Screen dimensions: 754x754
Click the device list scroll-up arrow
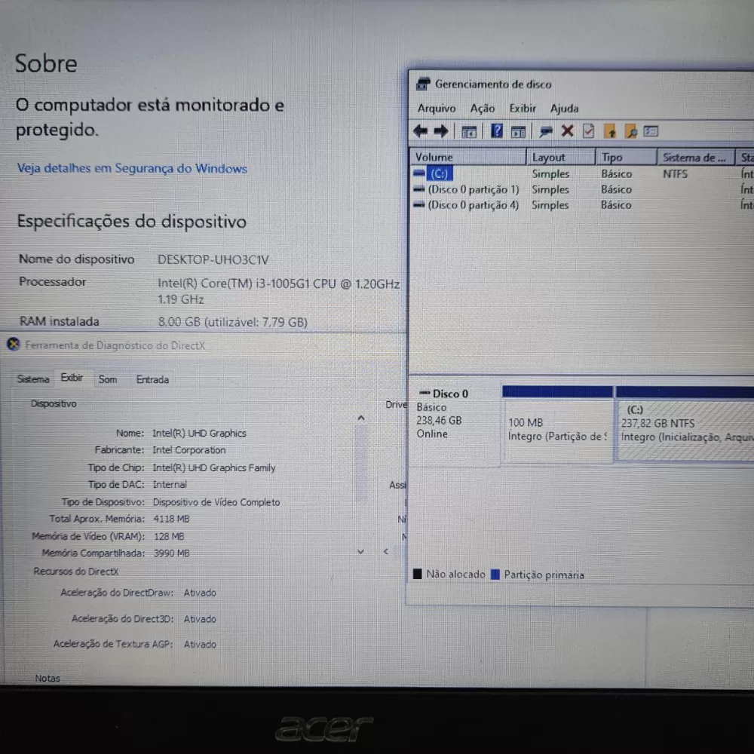(x=361, y=418)
